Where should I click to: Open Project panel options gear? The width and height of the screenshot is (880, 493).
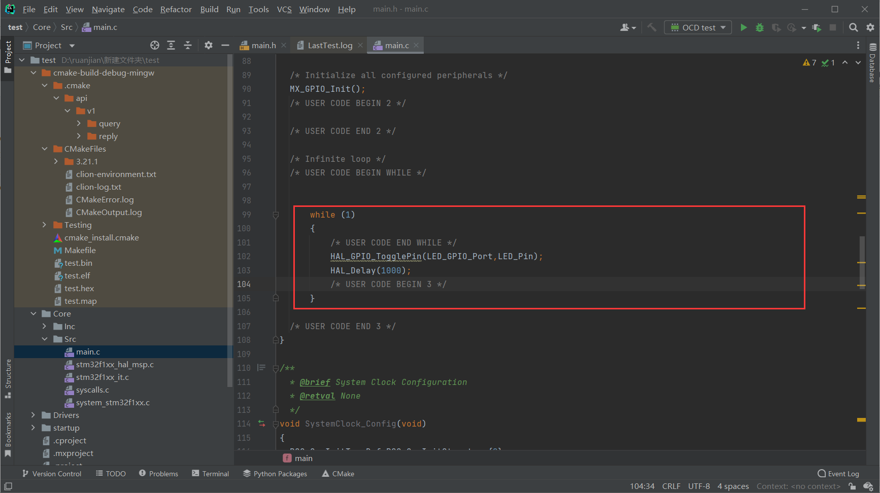[x=209, y=45]
